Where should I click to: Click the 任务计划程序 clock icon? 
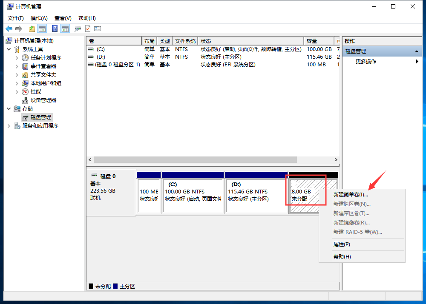pos(25,58)
